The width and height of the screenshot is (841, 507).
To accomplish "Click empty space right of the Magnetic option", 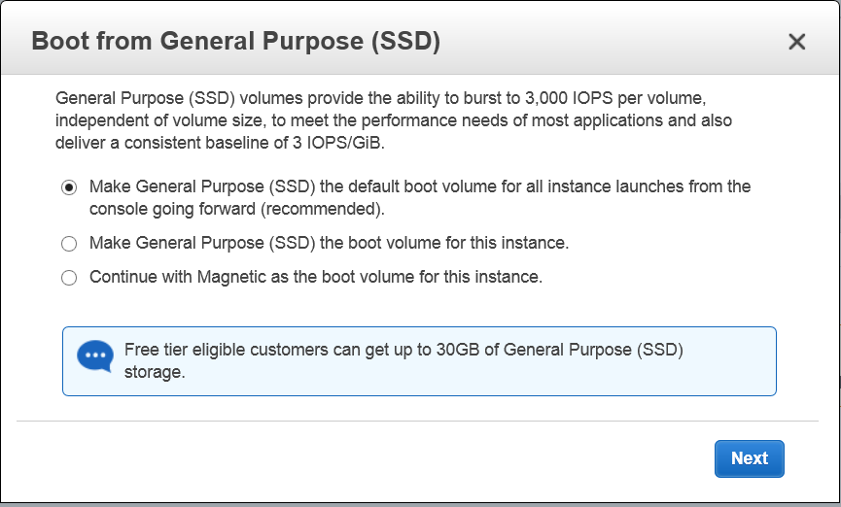I will [x=681, y=278].
